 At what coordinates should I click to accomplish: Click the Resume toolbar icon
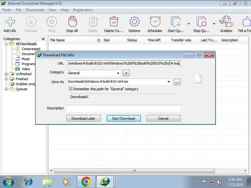tap(31, 22)
